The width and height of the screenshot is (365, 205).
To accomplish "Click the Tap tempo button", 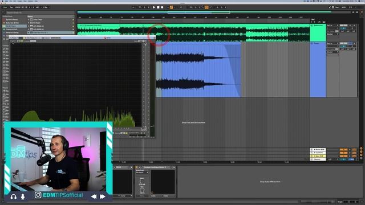I will (x=11, y=7).
